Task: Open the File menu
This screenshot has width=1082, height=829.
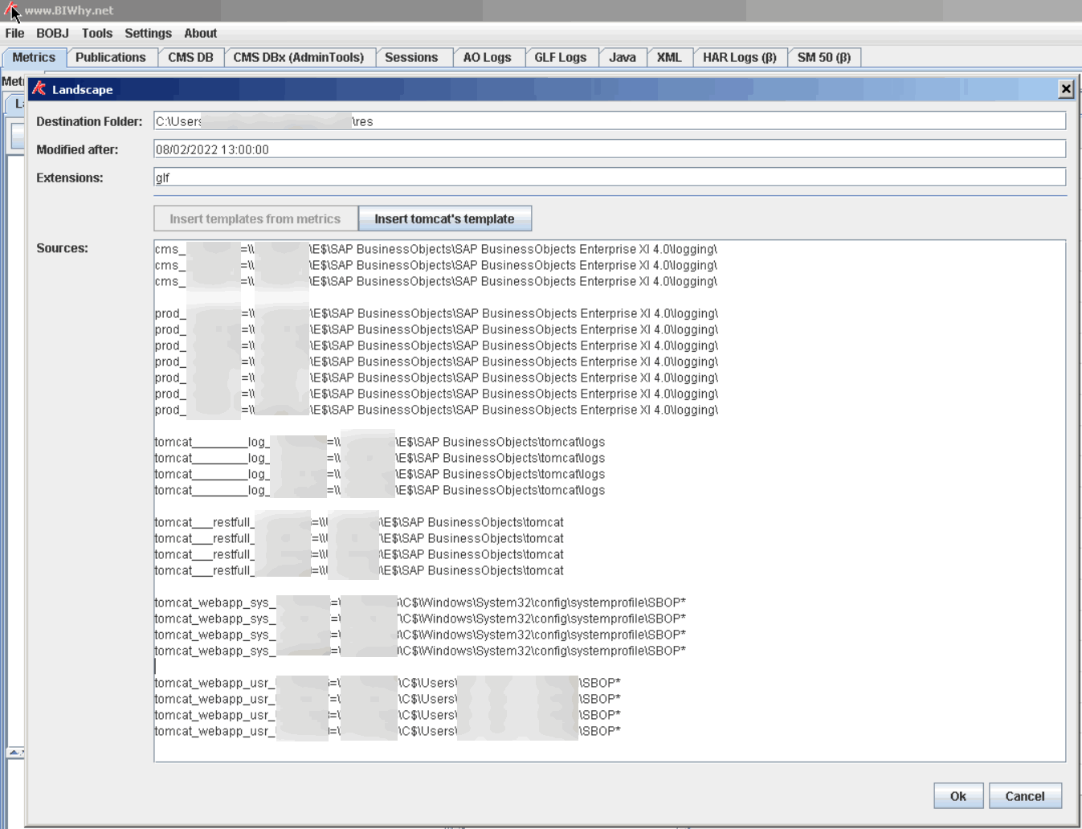Action: pyautogui.click(x=14, y=33)
